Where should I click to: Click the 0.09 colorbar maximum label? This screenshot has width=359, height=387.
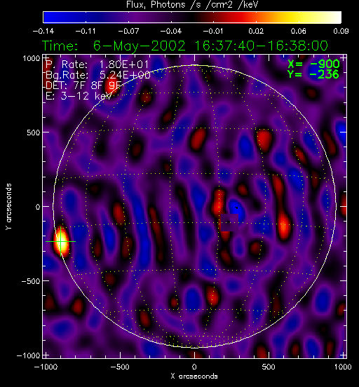tap(341, 31)
